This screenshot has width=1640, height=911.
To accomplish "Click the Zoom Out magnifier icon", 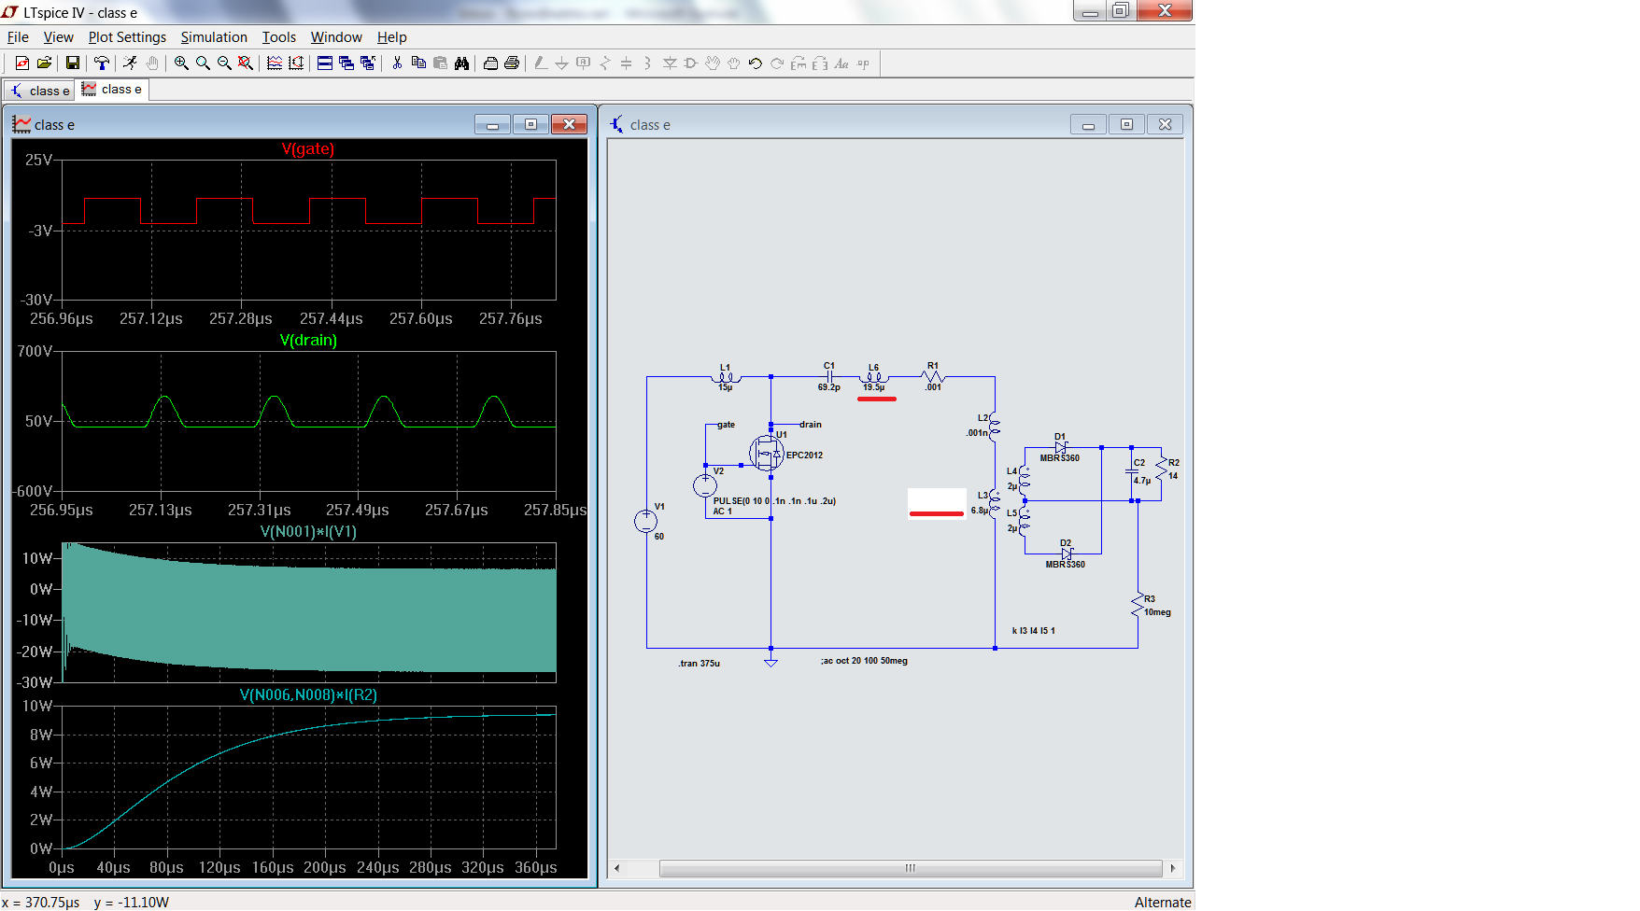I will click(x=224, y=63).
